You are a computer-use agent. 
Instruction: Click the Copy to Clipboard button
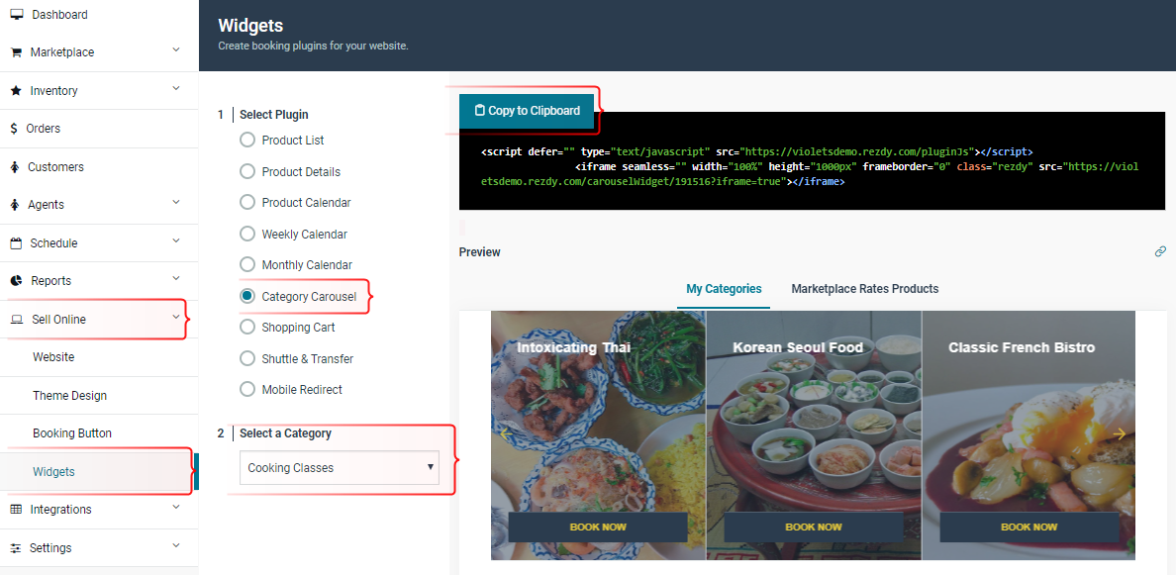[x=527, y=111]
